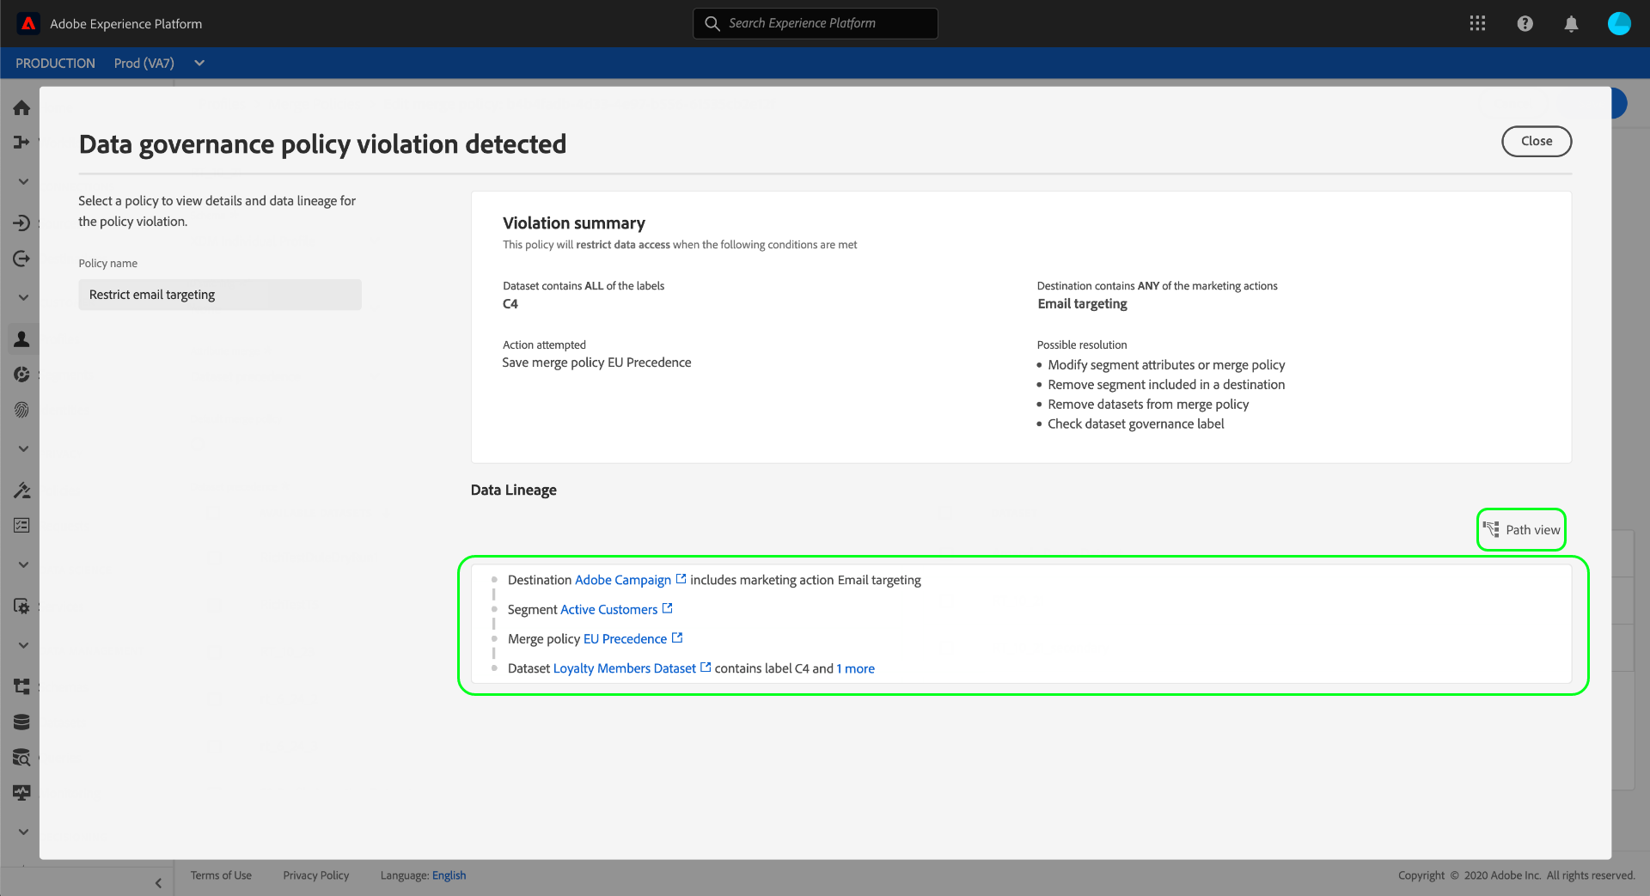Open the Active Customers segment link
The width and height of the screenshot is (1650, 896).
tap(608, 609)
